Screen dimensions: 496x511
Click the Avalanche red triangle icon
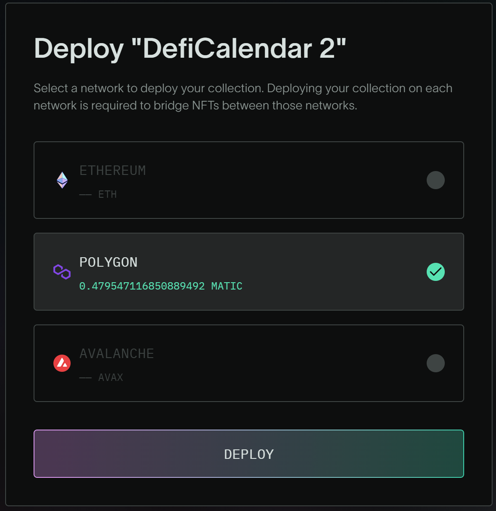point(62,363)
